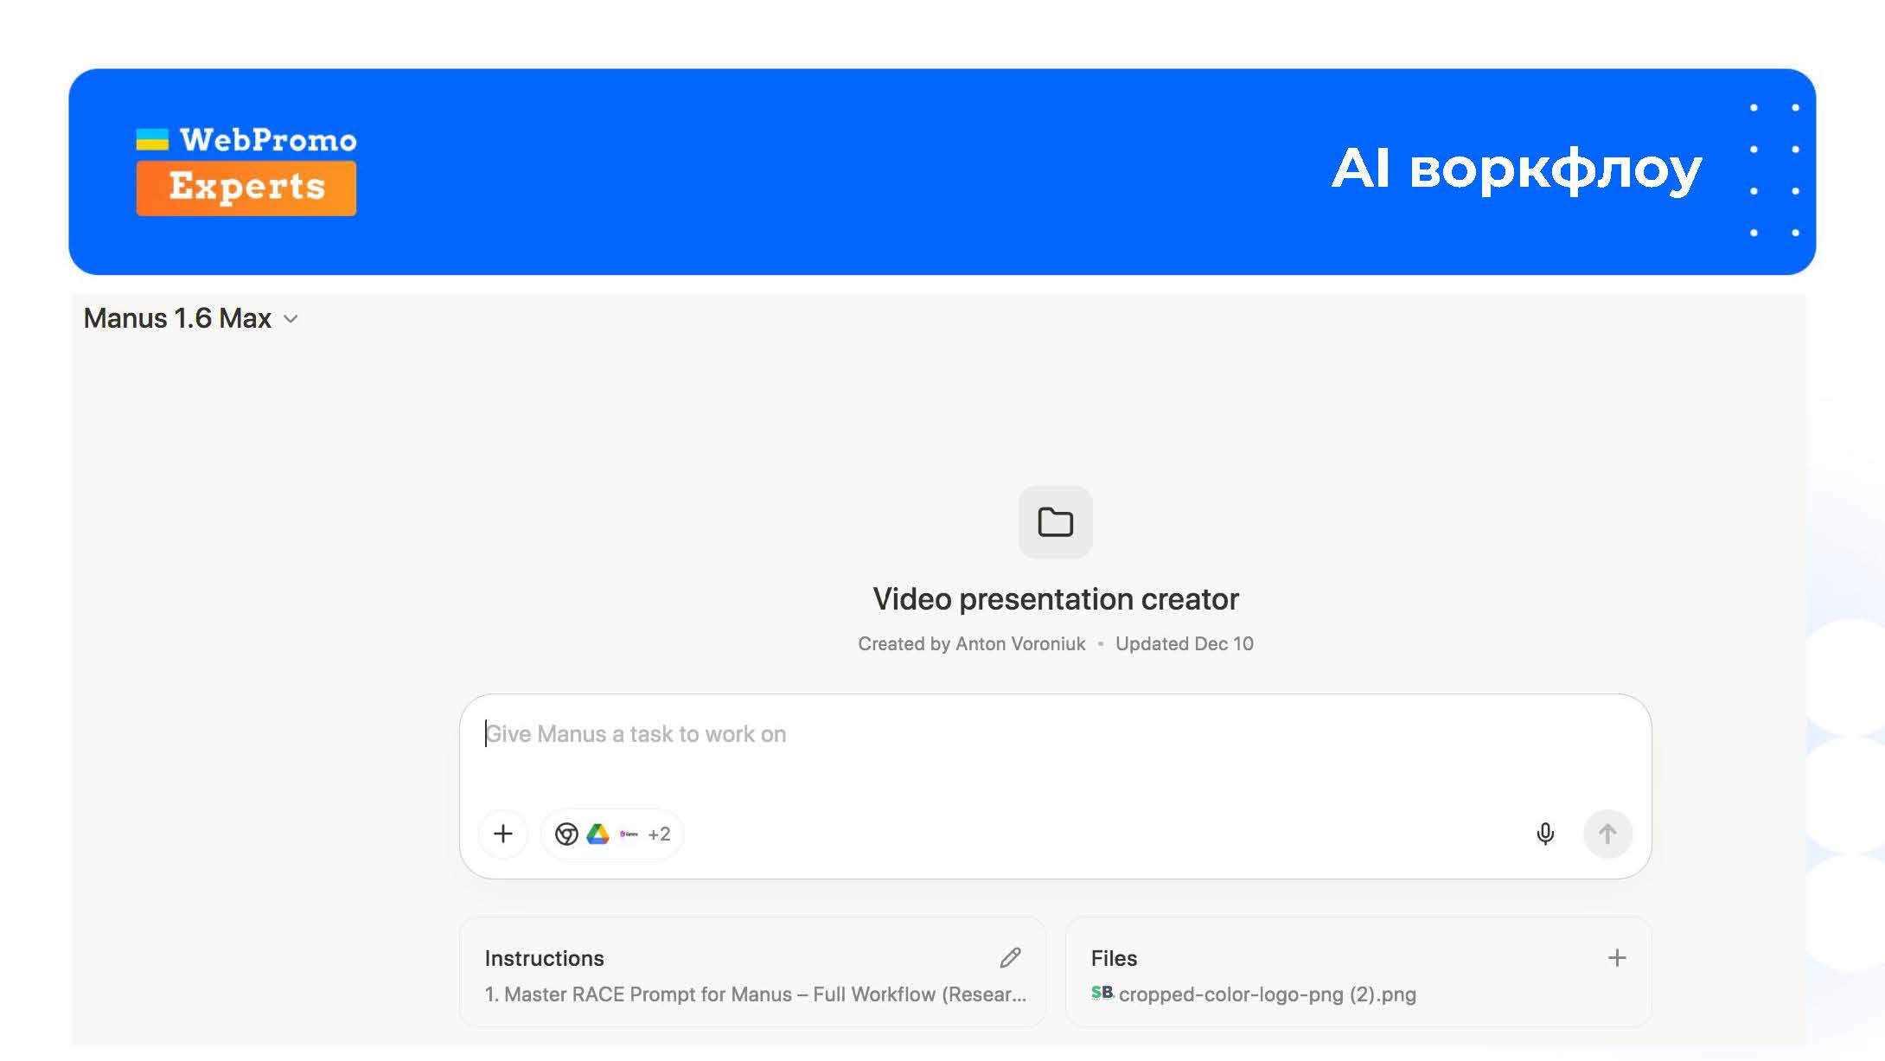Edit instructions using the pencil icon
The width and height of the screenshot is (1885, 1061).
(1010, 957)
